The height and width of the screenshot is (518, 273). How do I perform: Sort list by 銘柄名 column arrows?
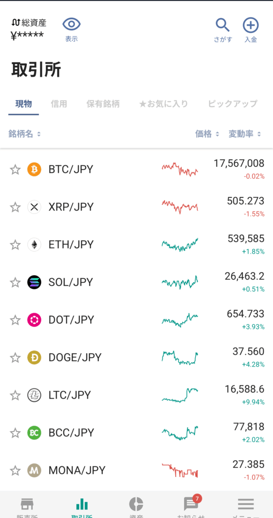click(x=39, y=134)
